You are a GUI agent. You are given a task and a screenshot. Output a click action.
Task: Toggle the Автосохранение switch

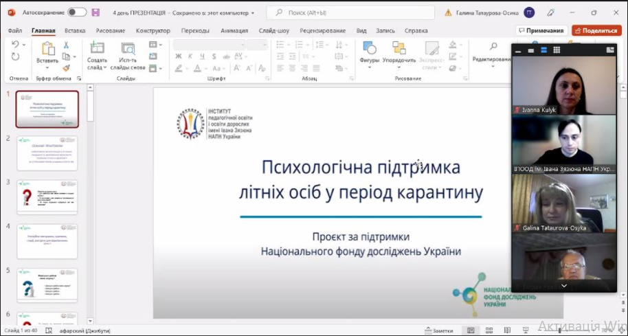pyautogui.click(x=77, y=12)
